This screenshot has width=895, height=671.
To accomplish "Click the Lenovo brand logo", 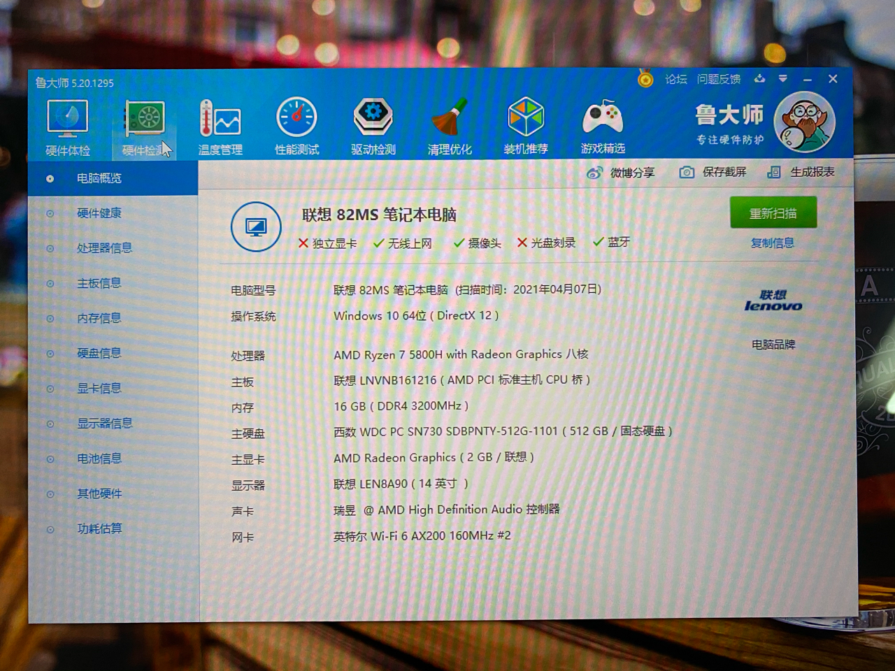I will 773,301.
